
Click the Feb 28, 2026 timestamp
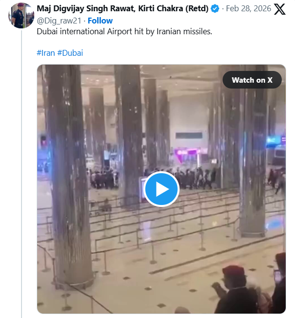click(249, 9)
